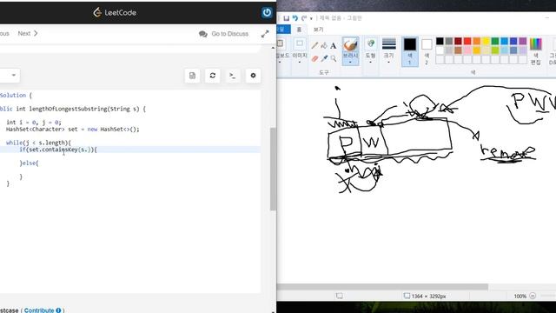This screenshot has width=556, height=313.
Task: Pick the dark red color swatch
Action: (458, 41)
